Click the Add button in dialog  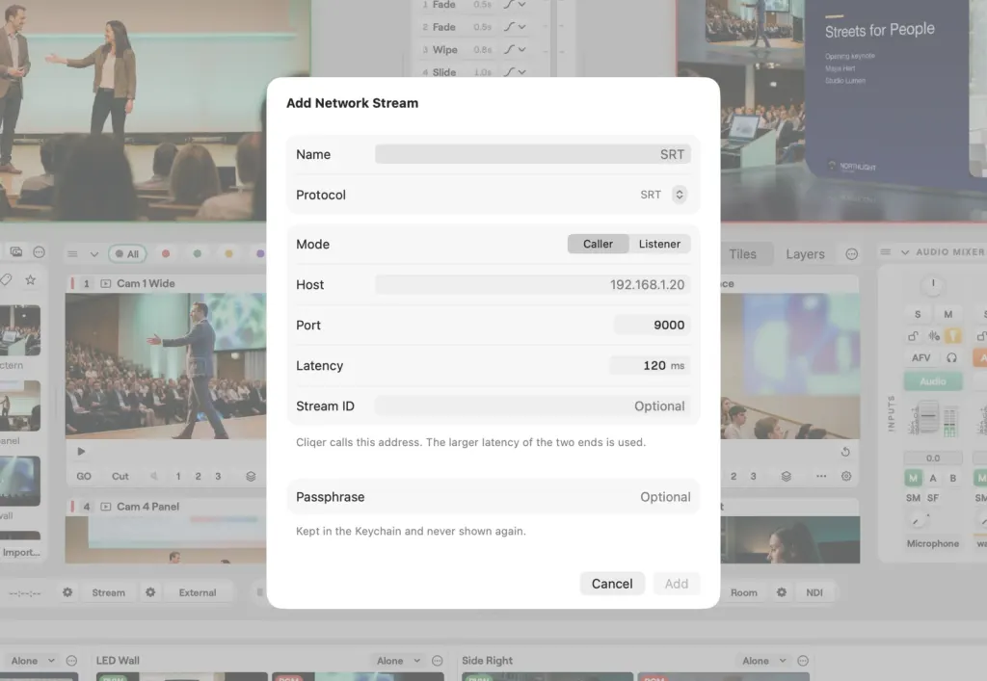click(x=677, y=584)
